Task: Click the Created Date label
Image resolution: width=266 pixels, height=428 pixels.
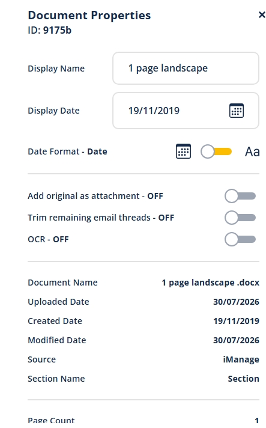Action: 55,321
